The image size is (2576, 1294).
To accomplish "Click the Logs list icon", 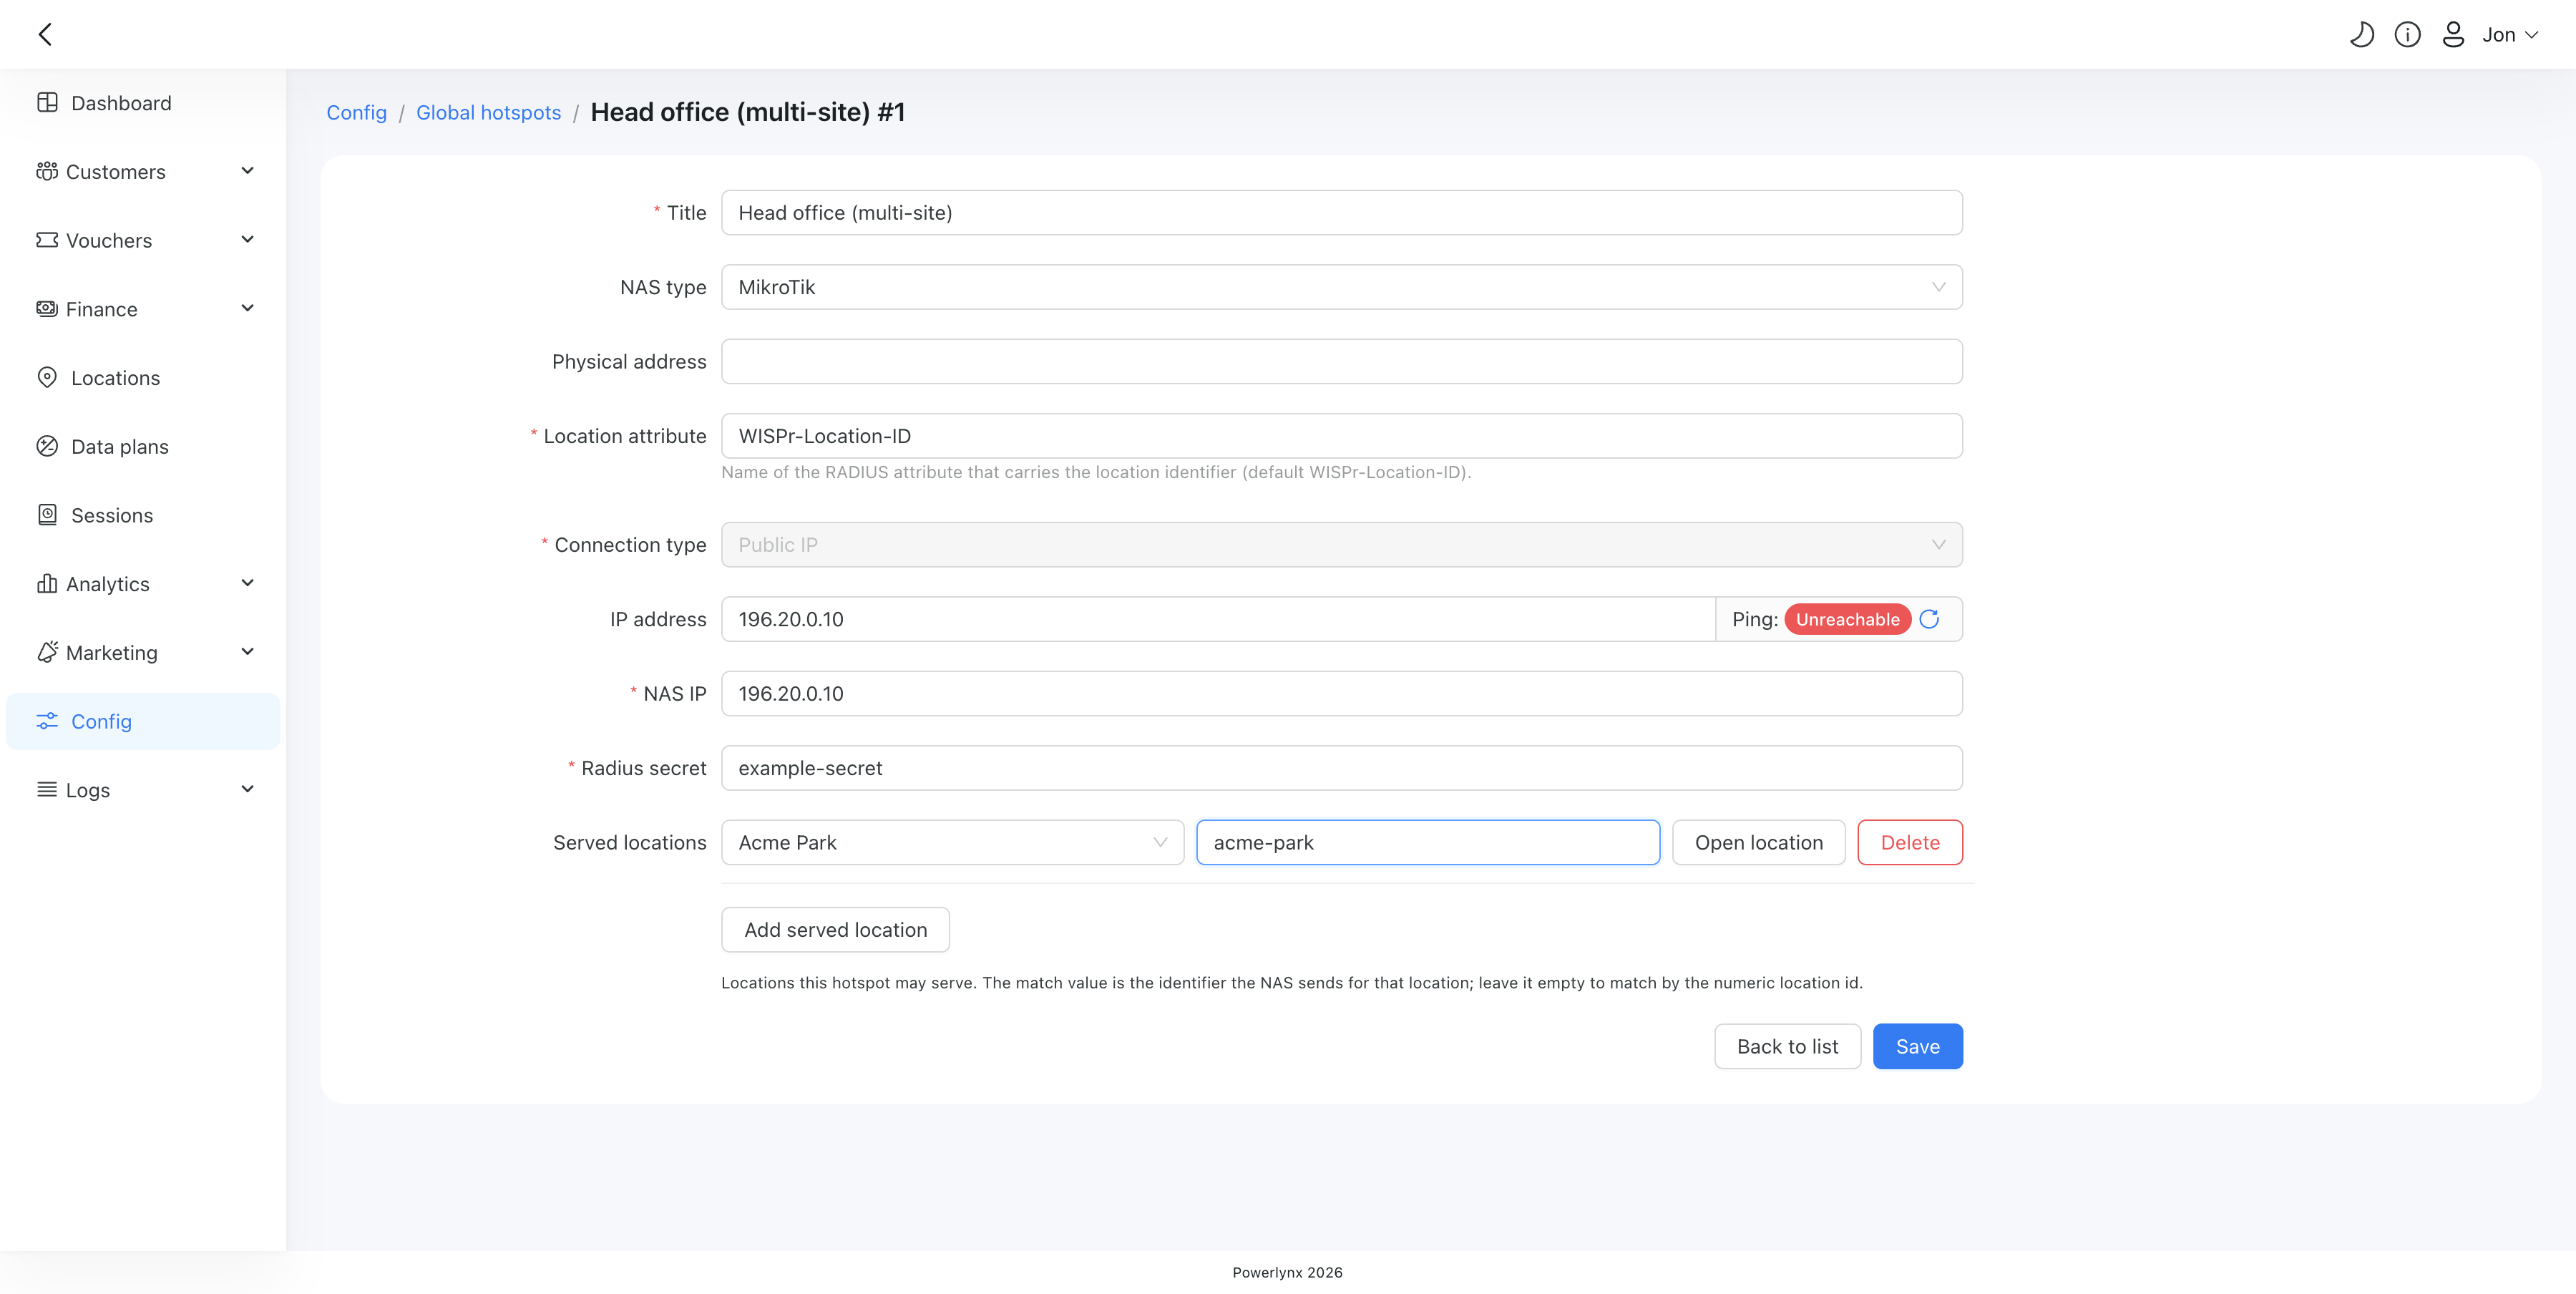I will coord(47,790).
